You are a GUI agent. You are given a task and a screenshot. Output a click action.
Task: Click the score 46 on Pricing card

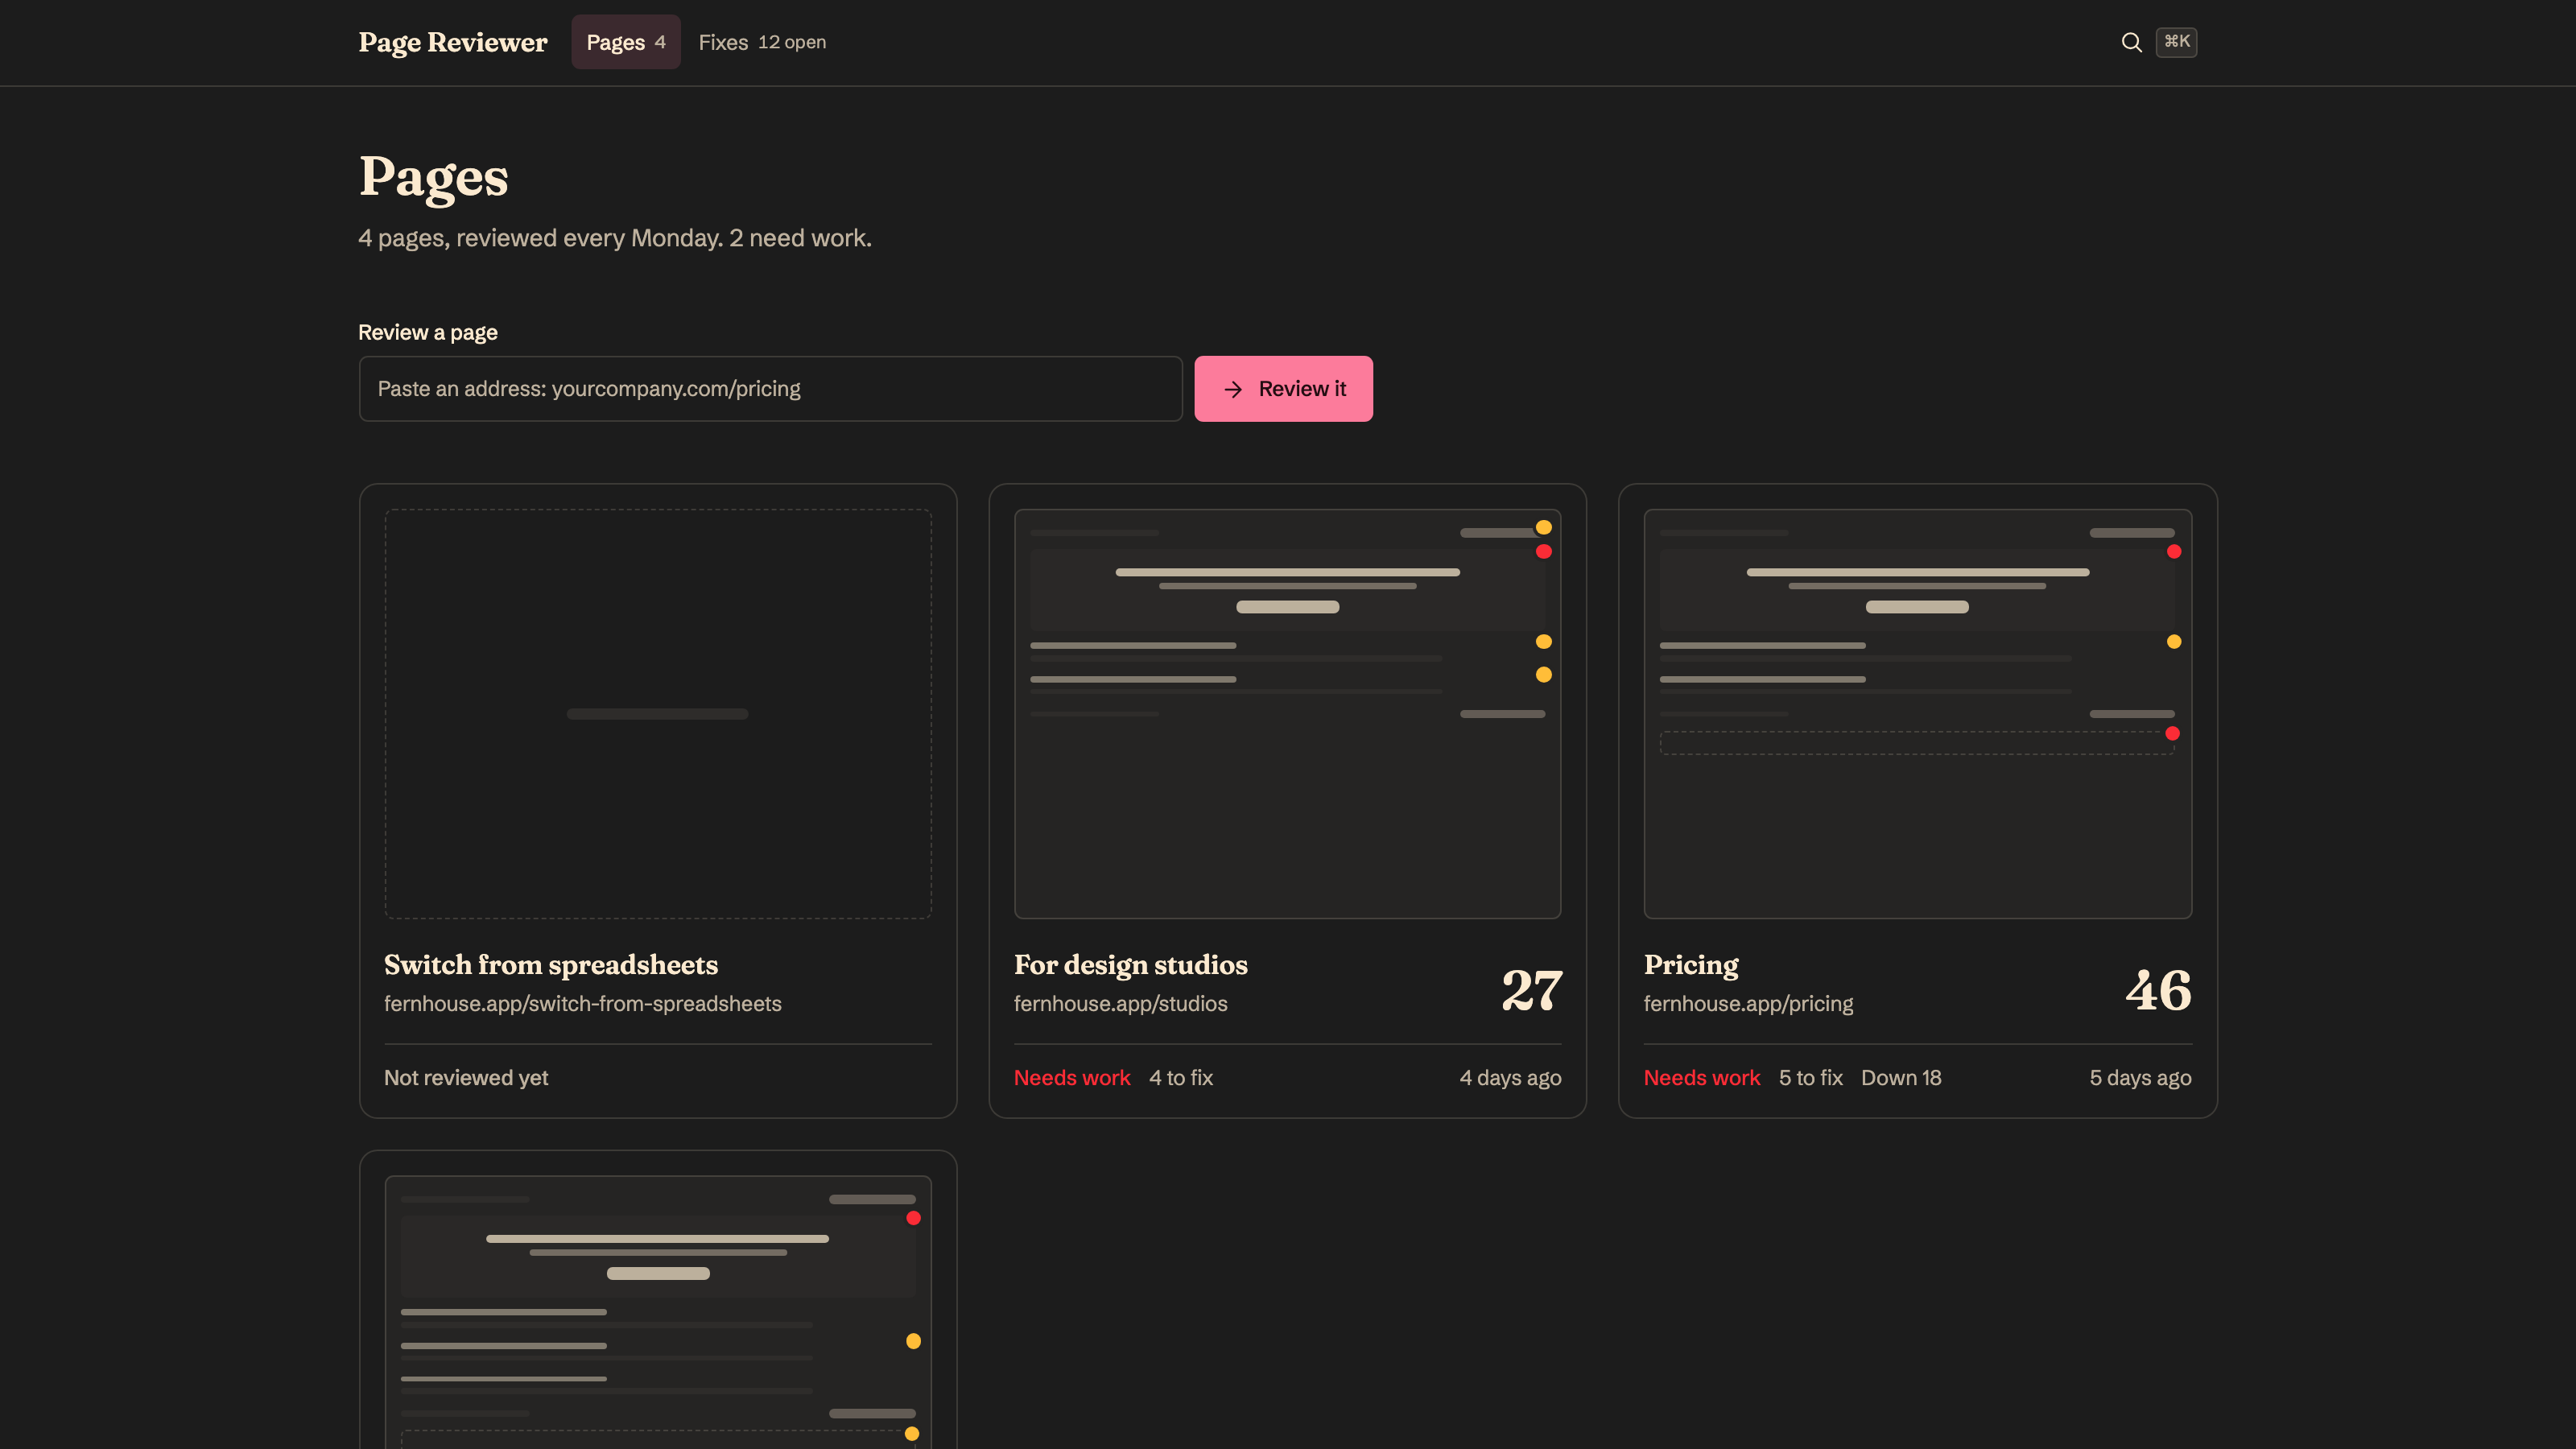(x=2159, y=990)
